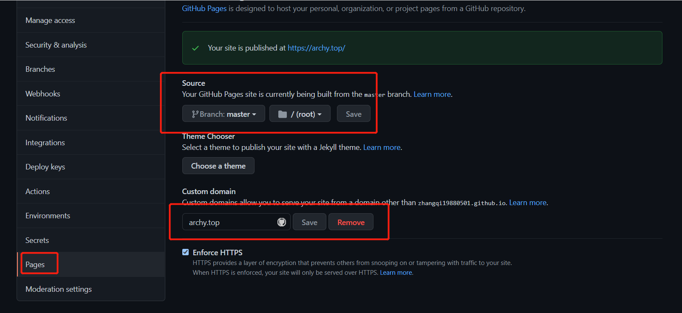Focus the archy.top custom domain field
682x313 pixels.
(x=236, y=222)
